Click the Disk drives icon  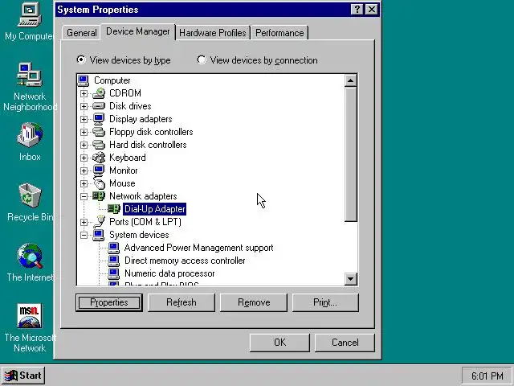point(99,106)
